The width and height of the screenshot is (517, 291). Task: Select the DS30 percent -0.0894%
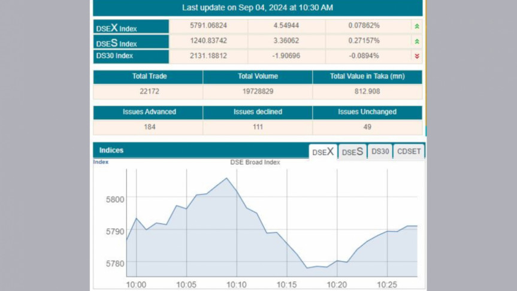coord(364,56)
